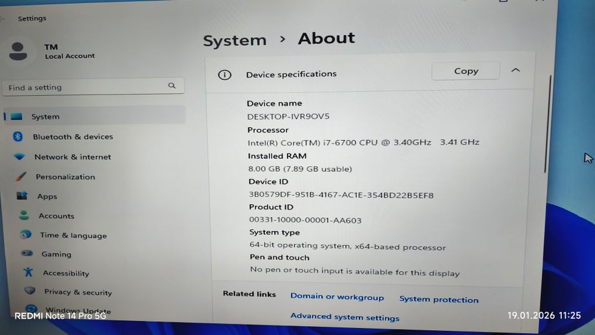This screenshot has height=335, width=595.
Task: Click the Device ID value 3B0579DF
Action: [x=341, y=195]
